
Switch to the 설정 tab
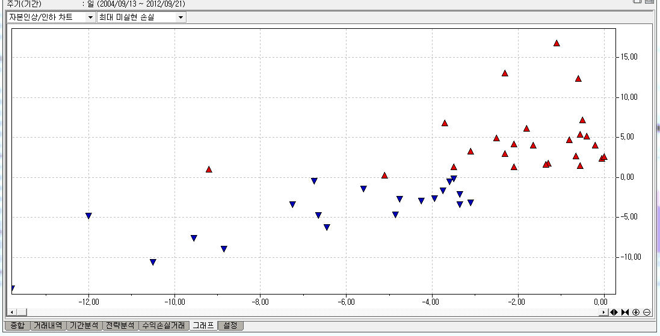pyautogui.click(x=230, y=326)
